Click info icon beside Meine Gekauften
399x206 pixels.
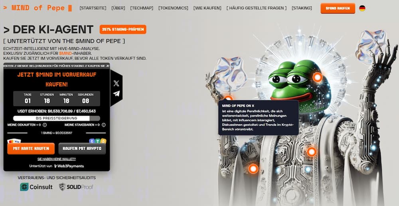click(45, 125)
